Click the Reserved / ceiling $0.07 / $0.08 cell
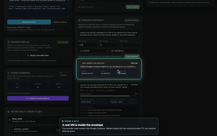Image resolution: width=217 pixels, height=136 pixels. [x=94, y=101]
